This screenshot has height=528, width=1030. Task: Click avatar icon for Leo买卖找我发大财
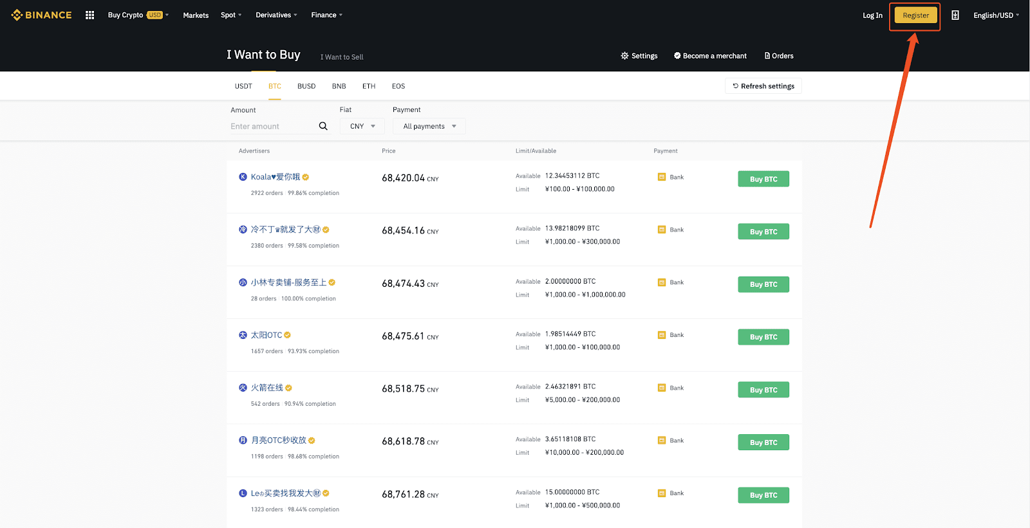243,493
